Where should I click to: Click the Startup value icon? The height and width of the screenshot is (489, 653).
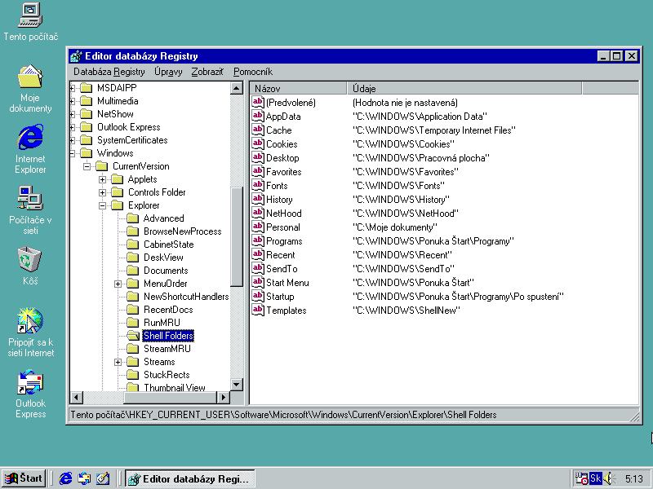(258, 297)
